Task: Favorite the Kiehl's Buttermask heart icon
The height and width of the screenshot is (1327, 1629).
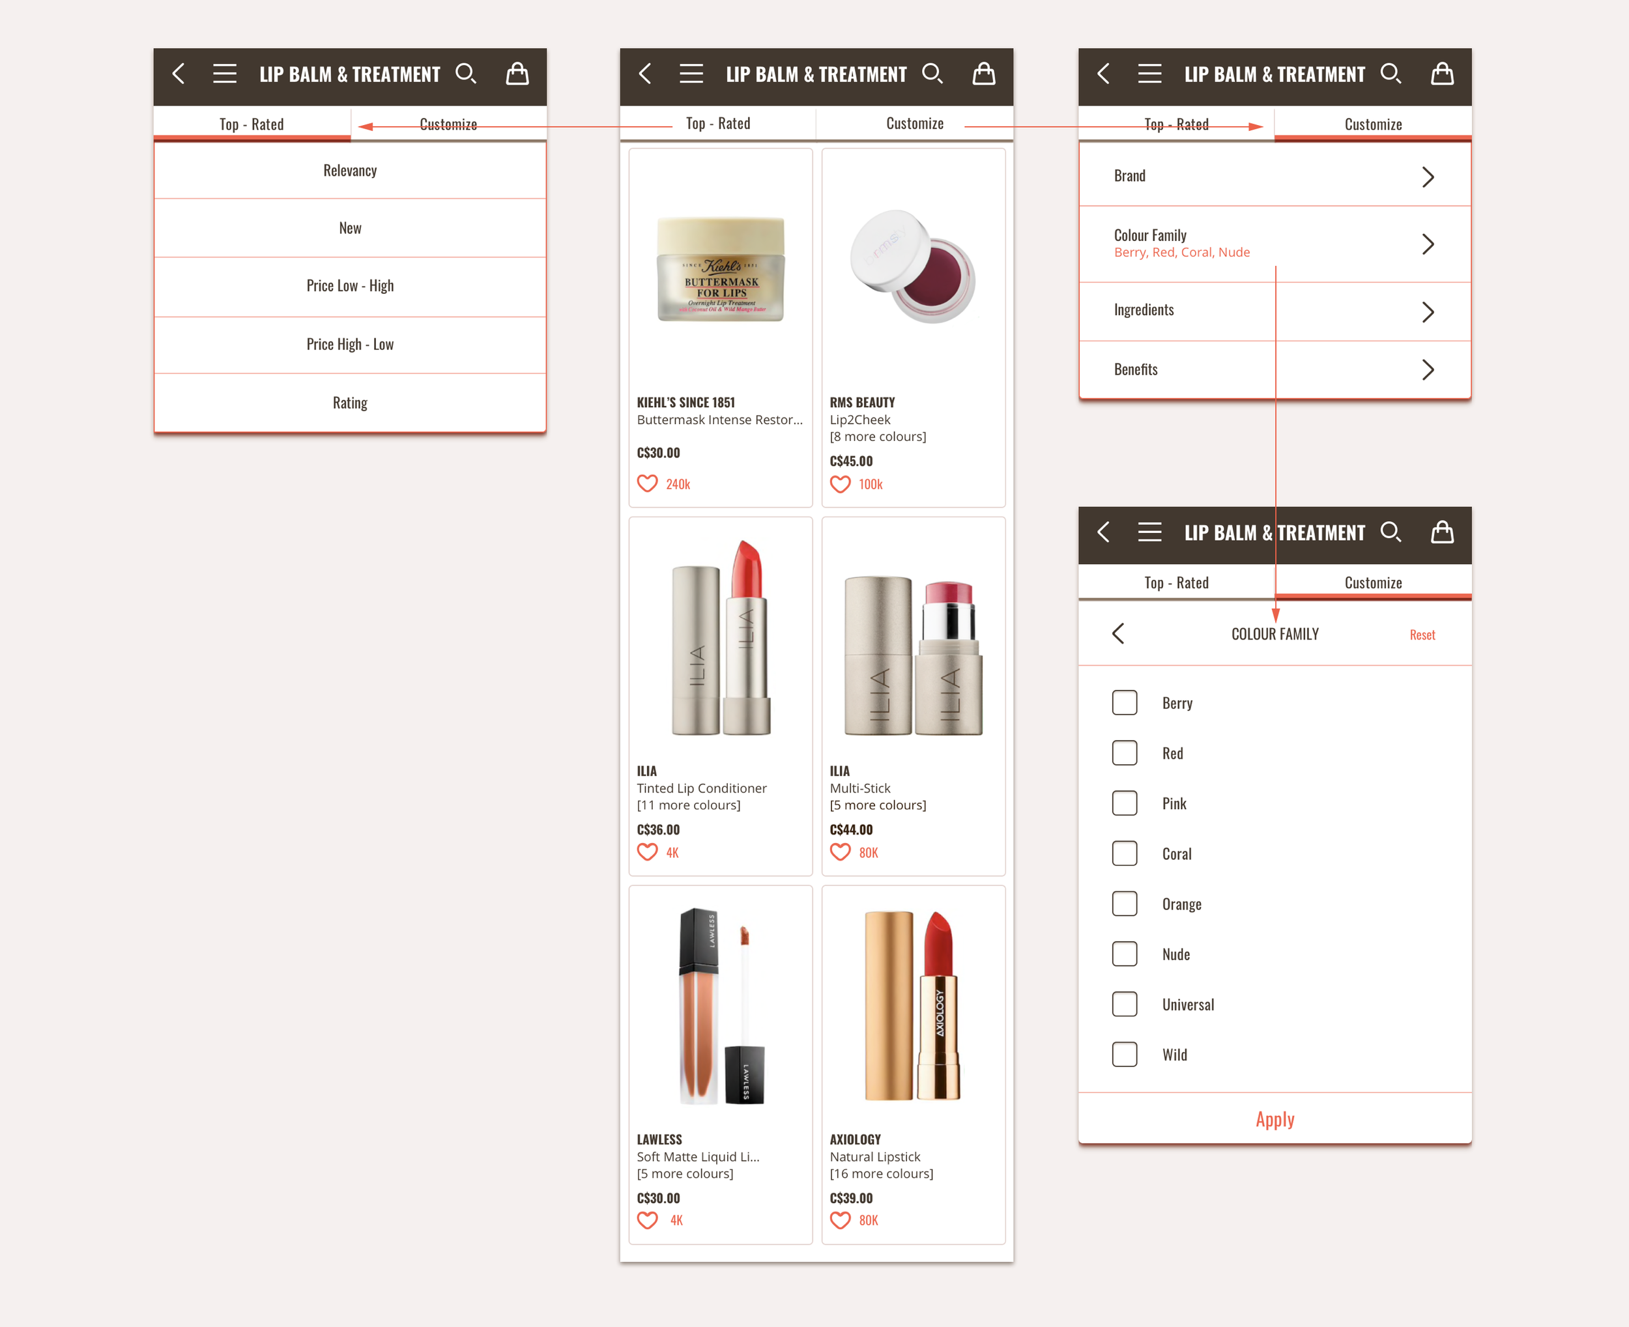Action: [648, 484]
